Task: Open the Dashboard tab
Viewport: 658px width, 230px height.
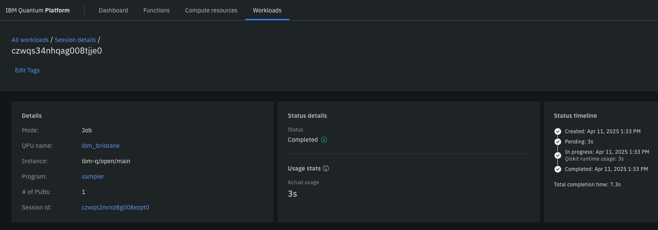Action: click(x=113, y=10)
